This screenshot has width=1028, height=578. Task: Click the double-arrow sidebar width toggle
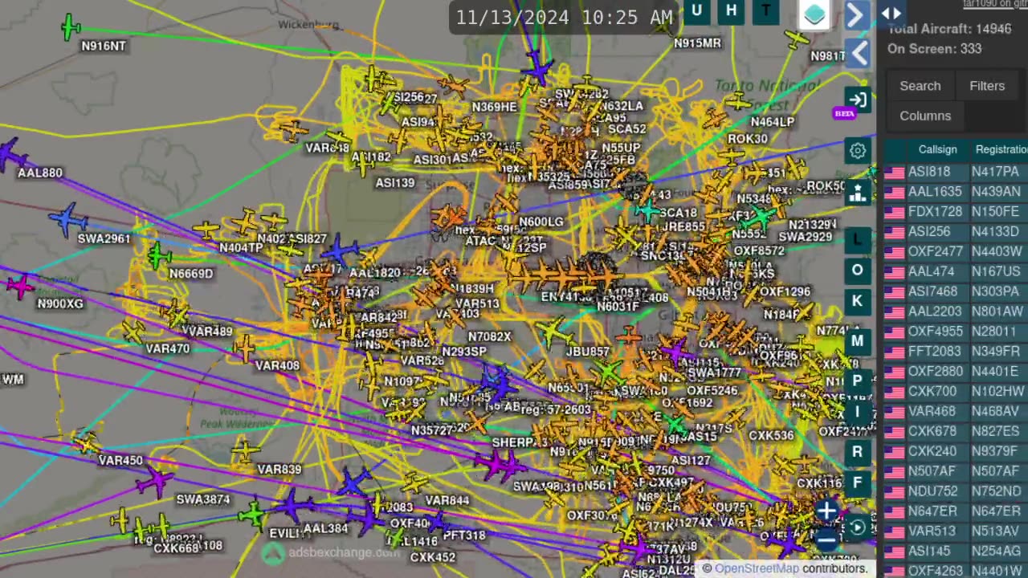891,13
